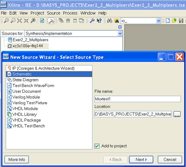Image resolution: width=186 pixels, height=167 pixels.
Task: Select VHDL Module source type
Action: pos(49,109)
